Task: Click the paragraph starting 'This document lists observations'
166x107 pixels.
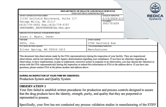Action: click(x=87, y=62)
